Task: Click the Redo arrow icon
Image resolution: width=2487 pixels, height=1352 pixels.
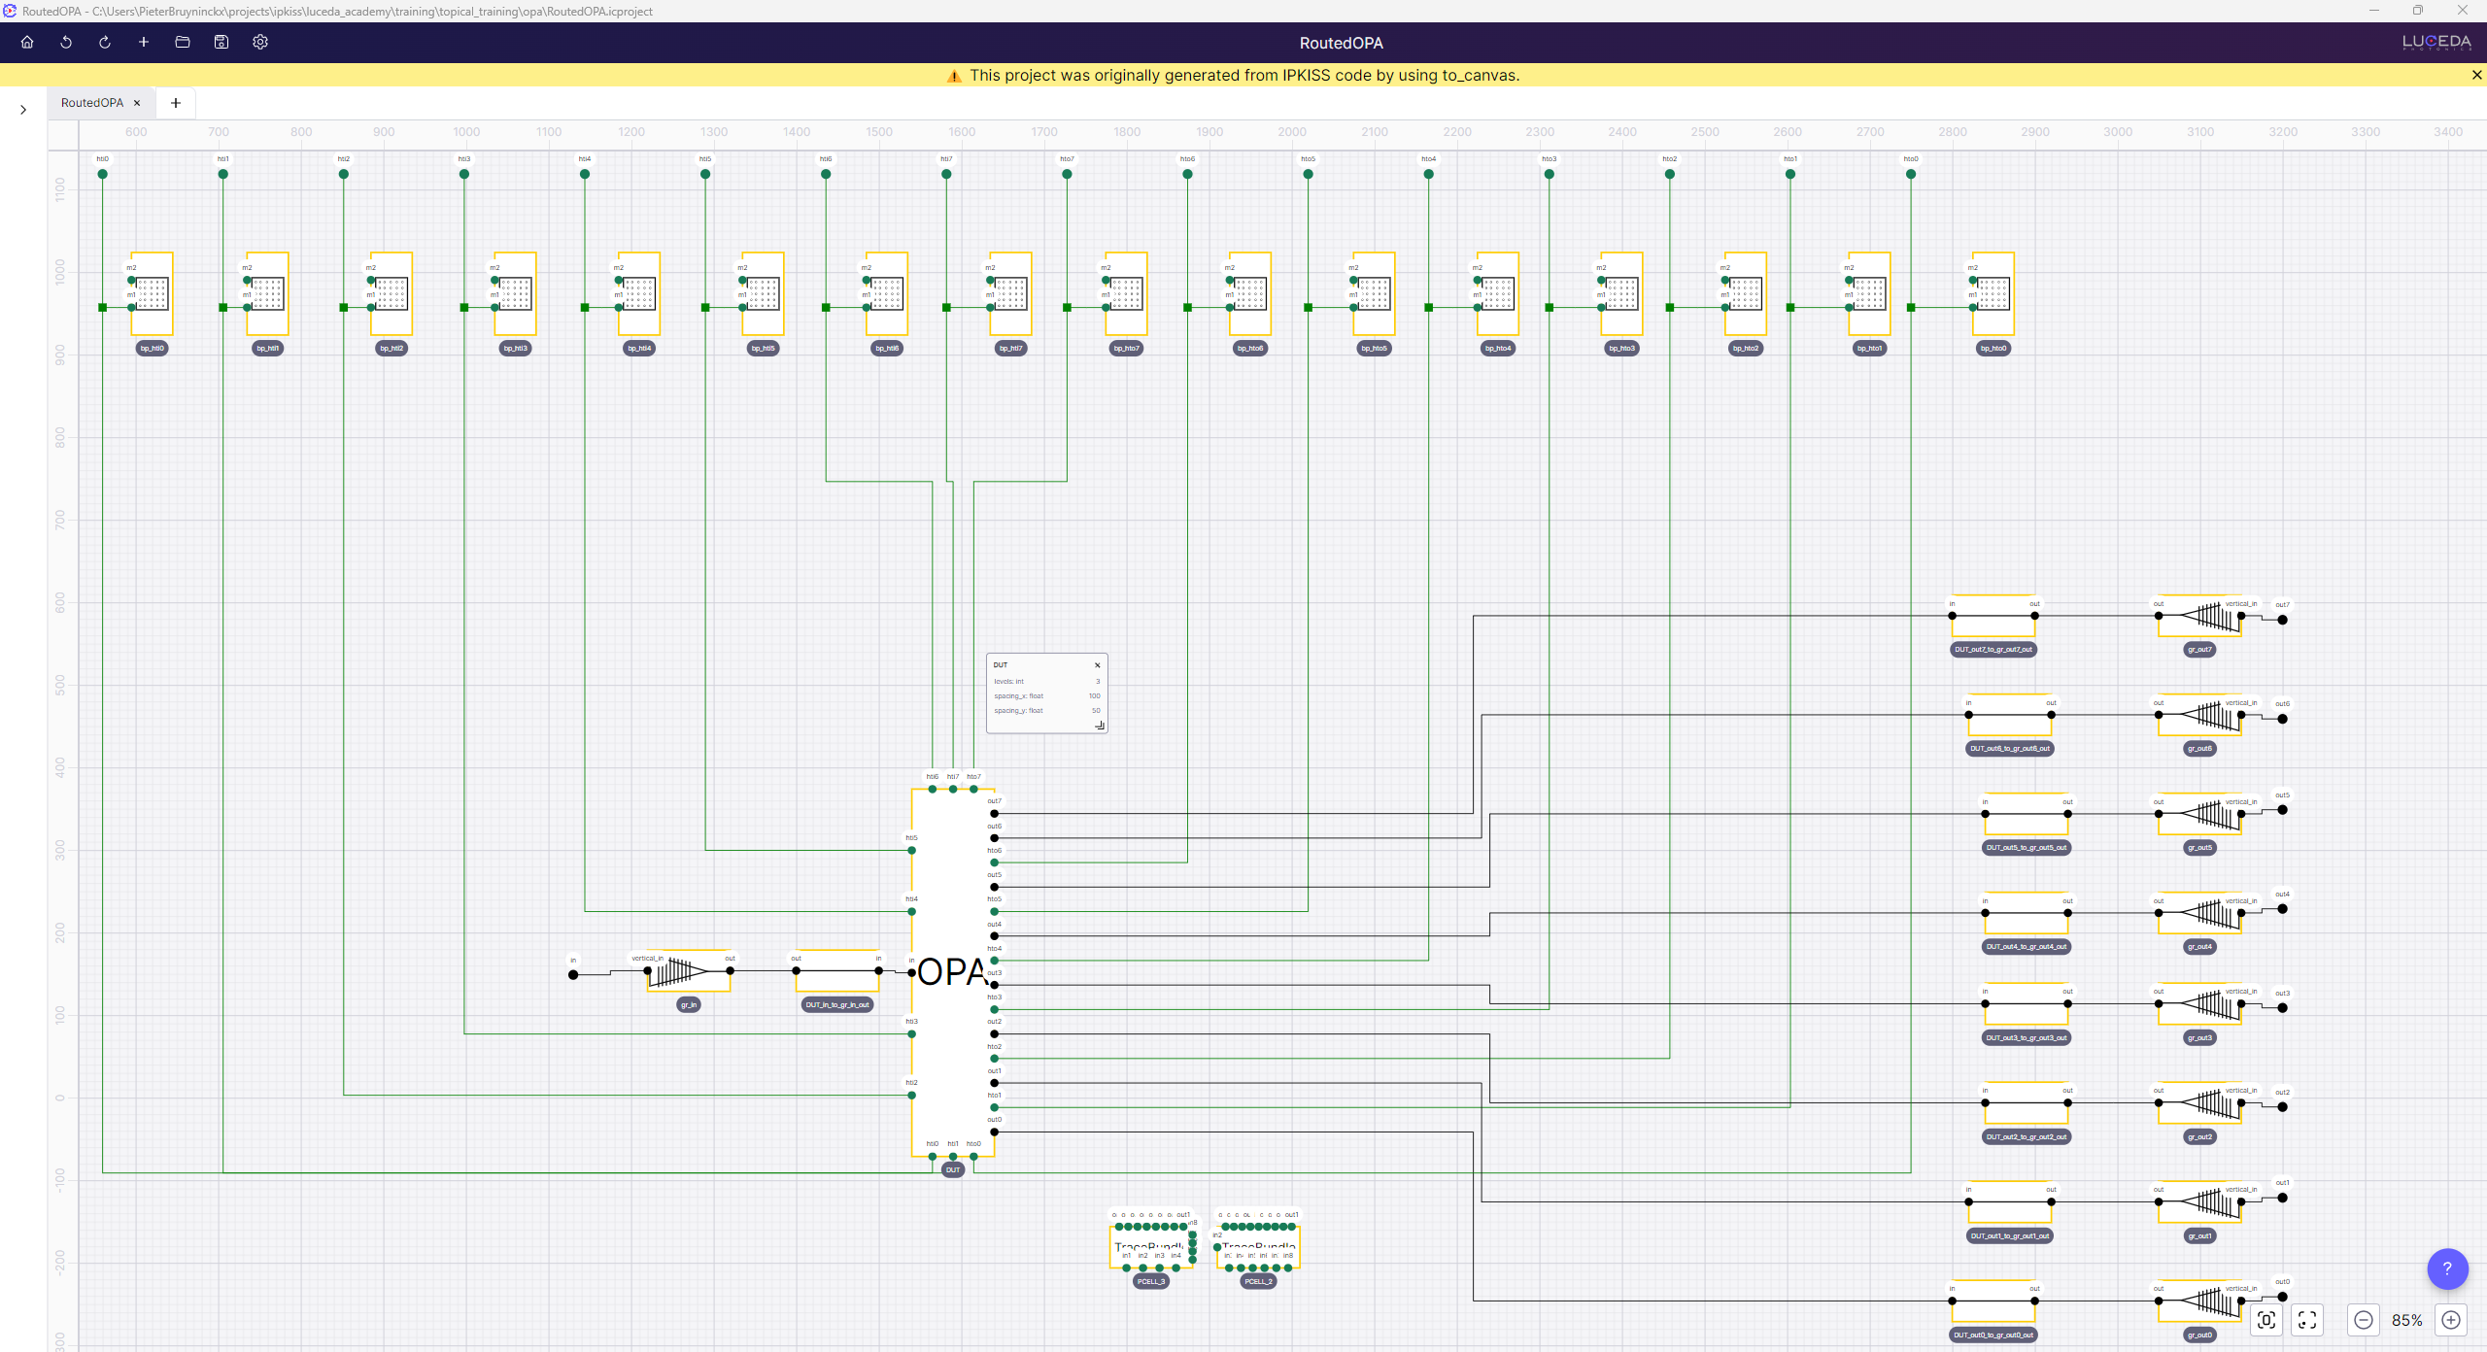Action: (x=105, y=42)
